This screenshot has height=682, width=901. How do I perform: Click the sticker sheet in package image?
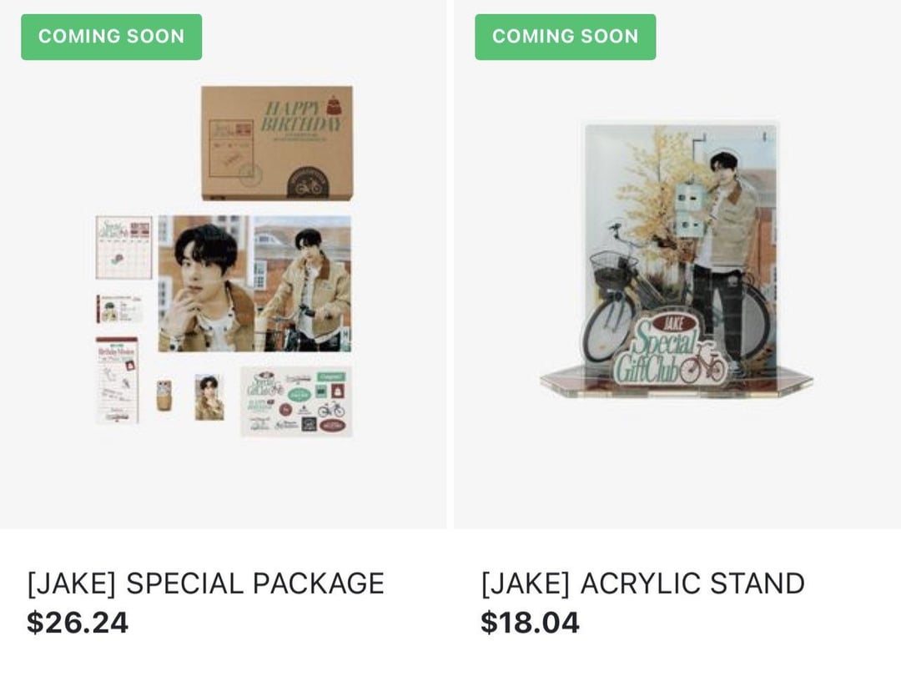tap(296, 402)
